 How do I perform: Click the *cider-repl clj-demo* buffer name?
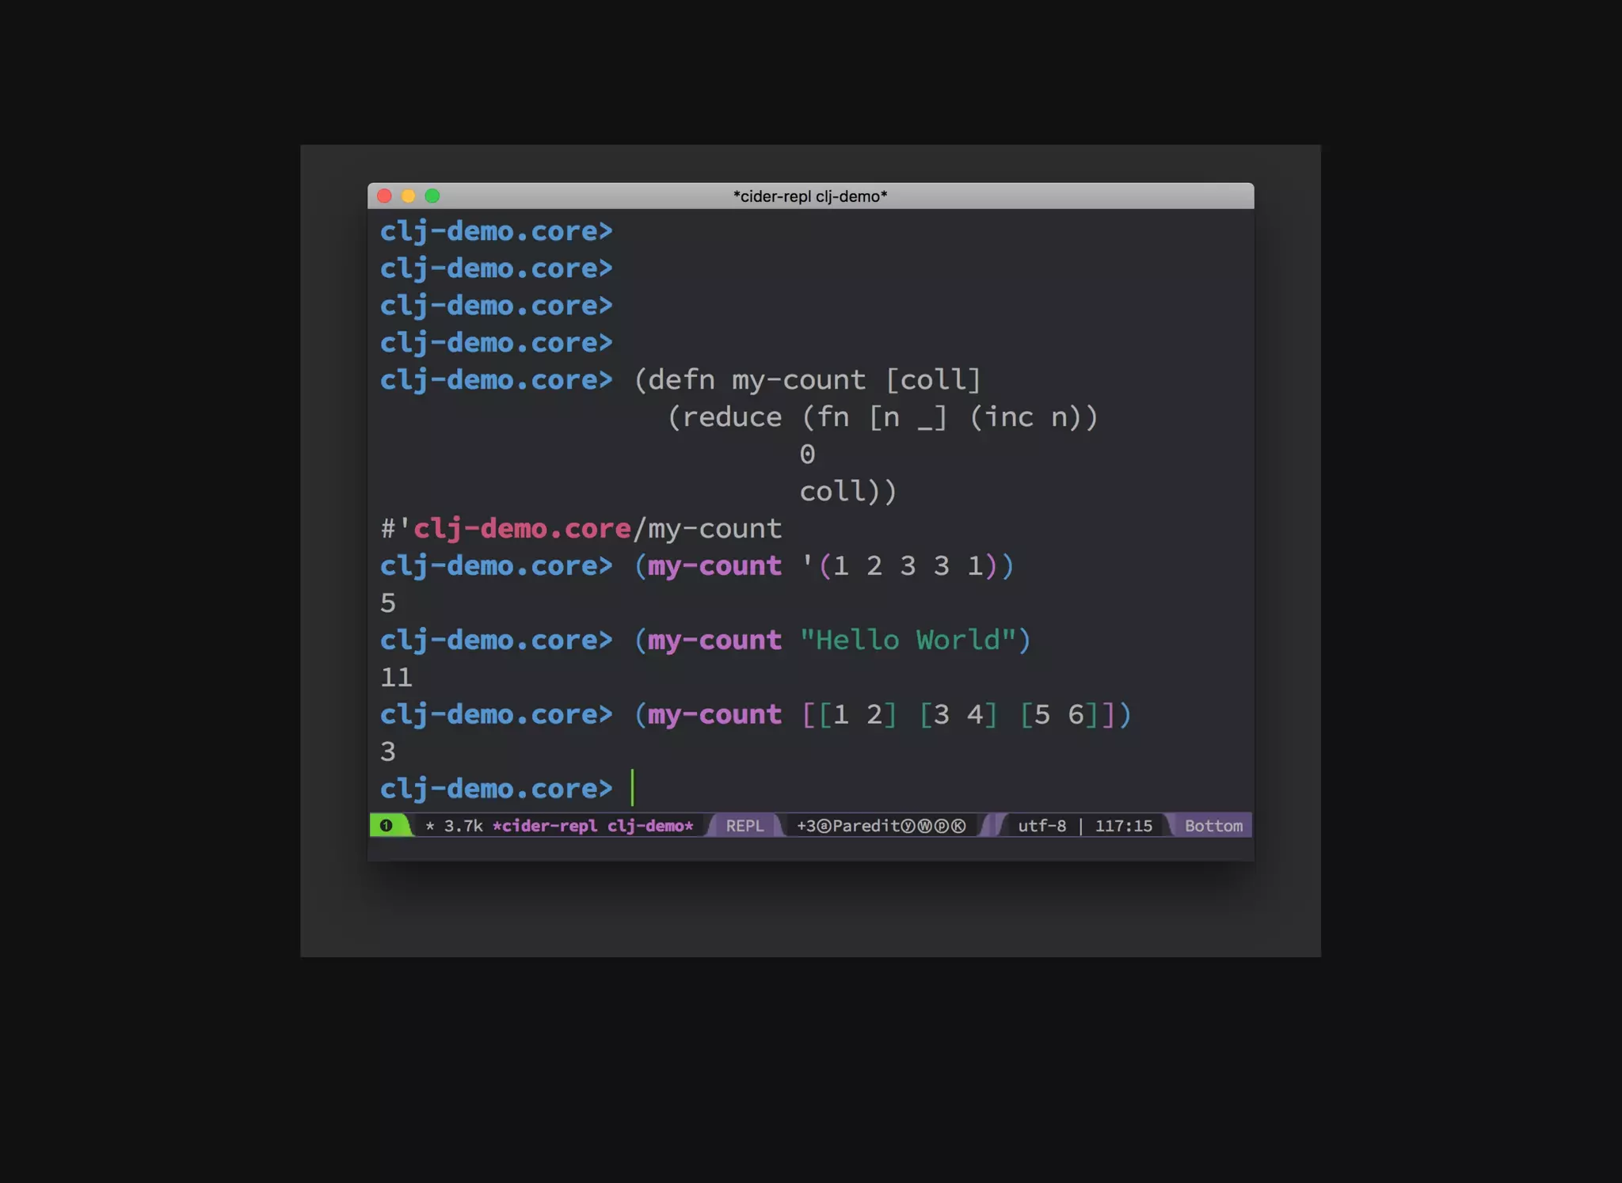[x=592, y=826]
